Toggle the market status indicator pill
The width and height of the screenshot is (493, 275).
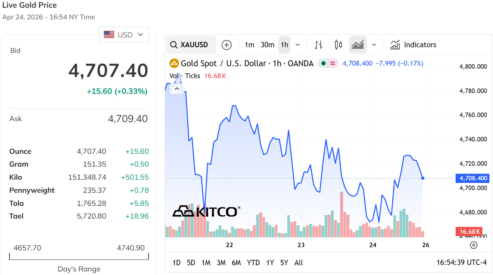pyautogui.click(x=328, y=63)
